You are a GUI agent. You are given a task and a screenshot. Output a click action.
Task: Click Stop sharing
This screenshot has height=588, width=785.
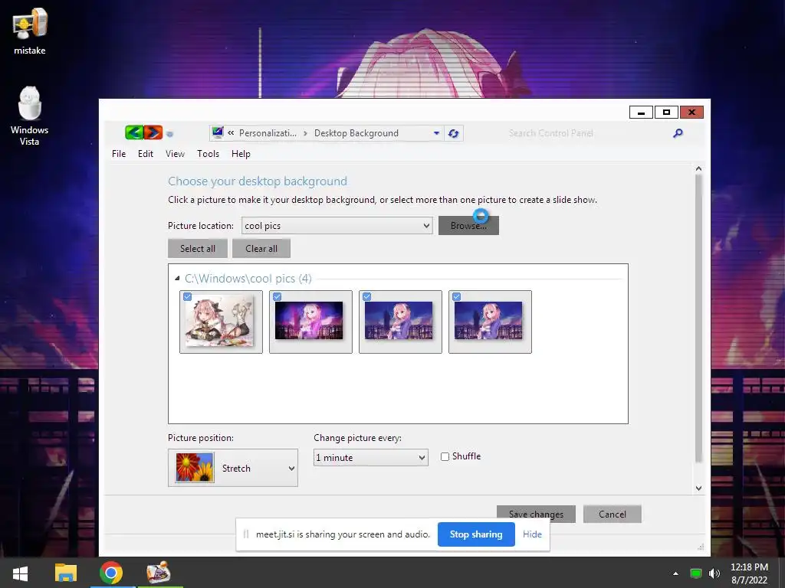(x=476, y=534)
